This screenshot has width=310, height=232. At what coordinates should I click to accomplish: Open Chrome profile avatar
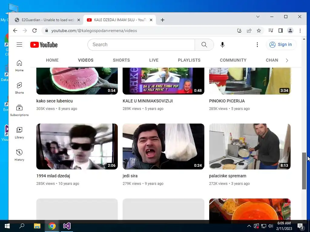290,31
